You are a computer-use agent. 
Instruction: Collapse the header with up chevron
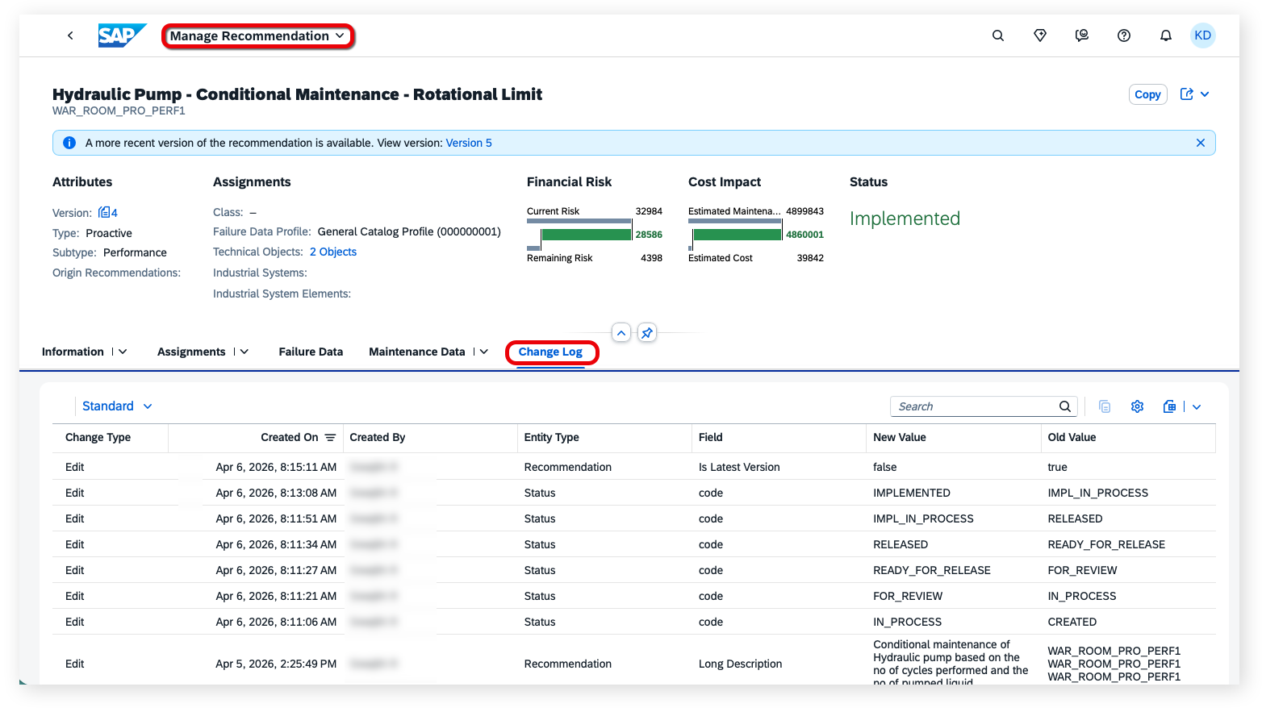(621, 332)
